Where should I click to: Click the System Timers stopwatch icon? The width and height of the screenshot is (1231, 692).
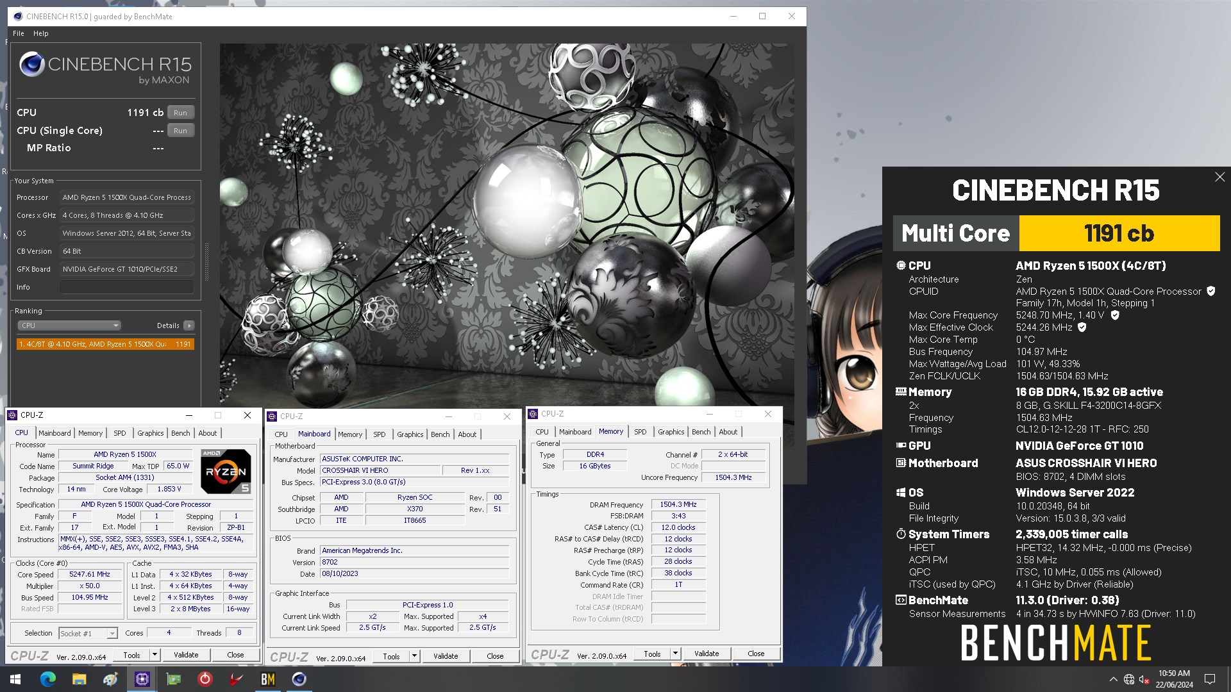901,534
